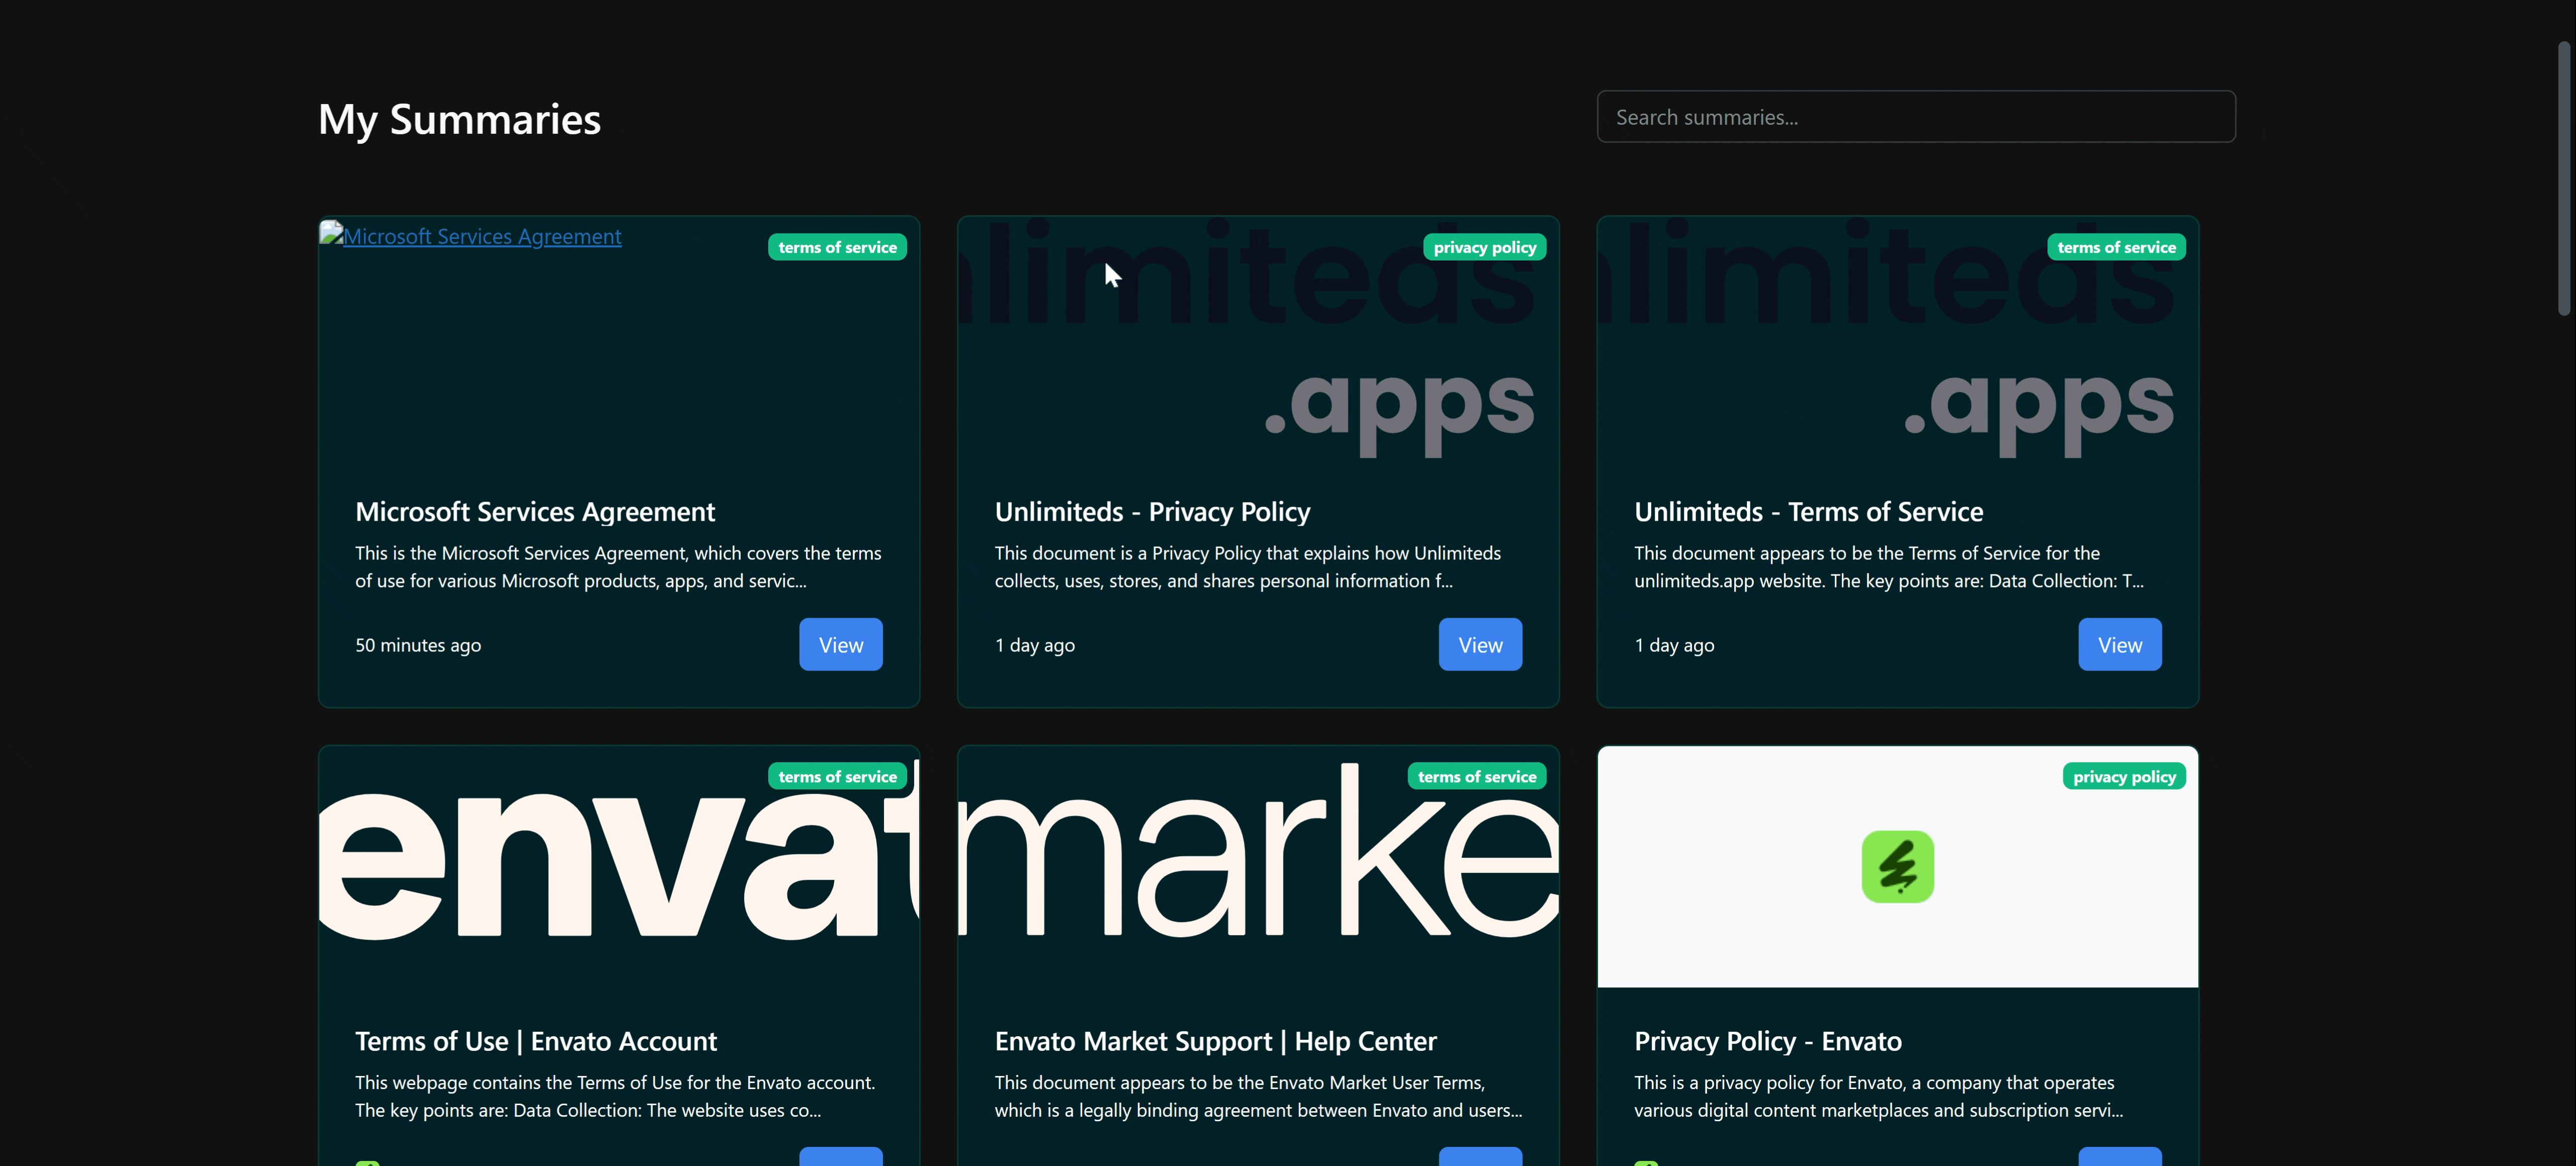View the Unlimiteds Terms of Service summary
This screenshot has width=2576, height=1166.
point(2119,645)
